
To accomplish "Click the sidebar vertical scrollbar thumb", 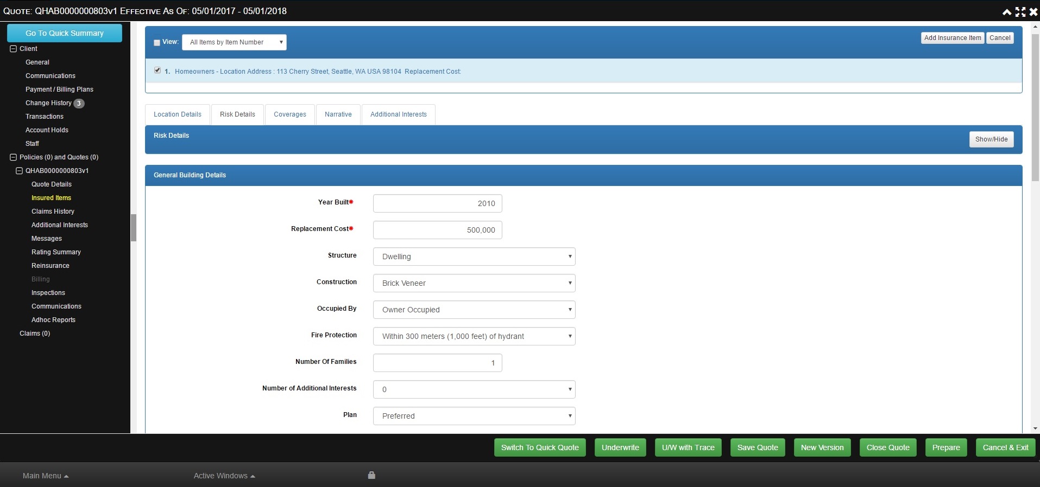I will 134,228.
